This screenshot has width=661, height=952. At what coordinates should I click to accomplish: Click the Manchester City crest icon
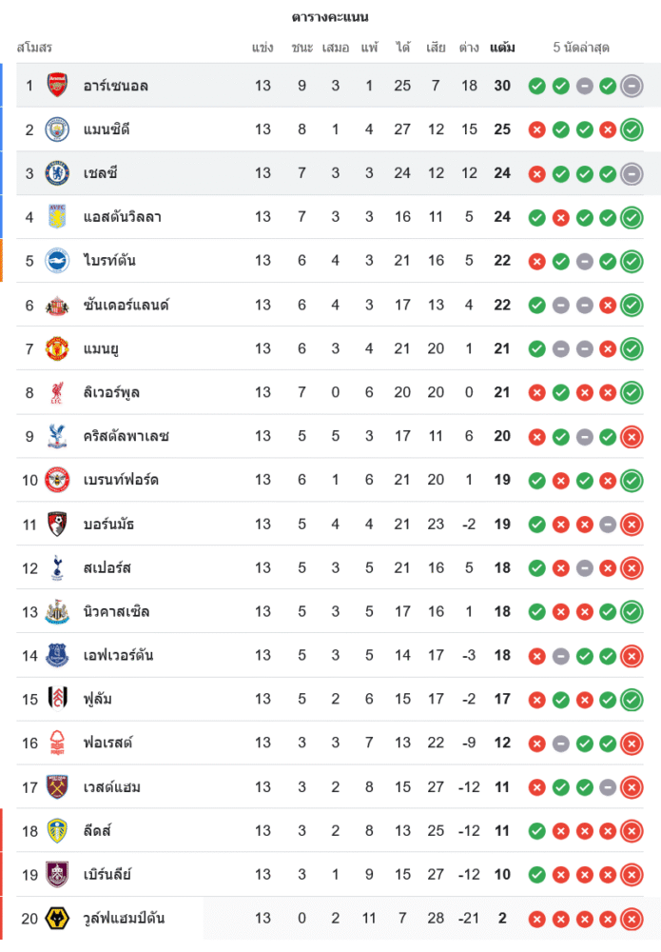pos(57,129)
